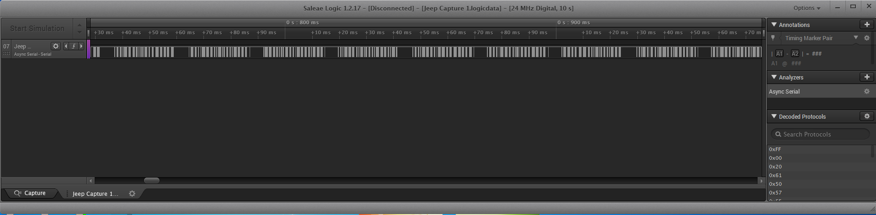Add a new annotation

pos(866,25)
